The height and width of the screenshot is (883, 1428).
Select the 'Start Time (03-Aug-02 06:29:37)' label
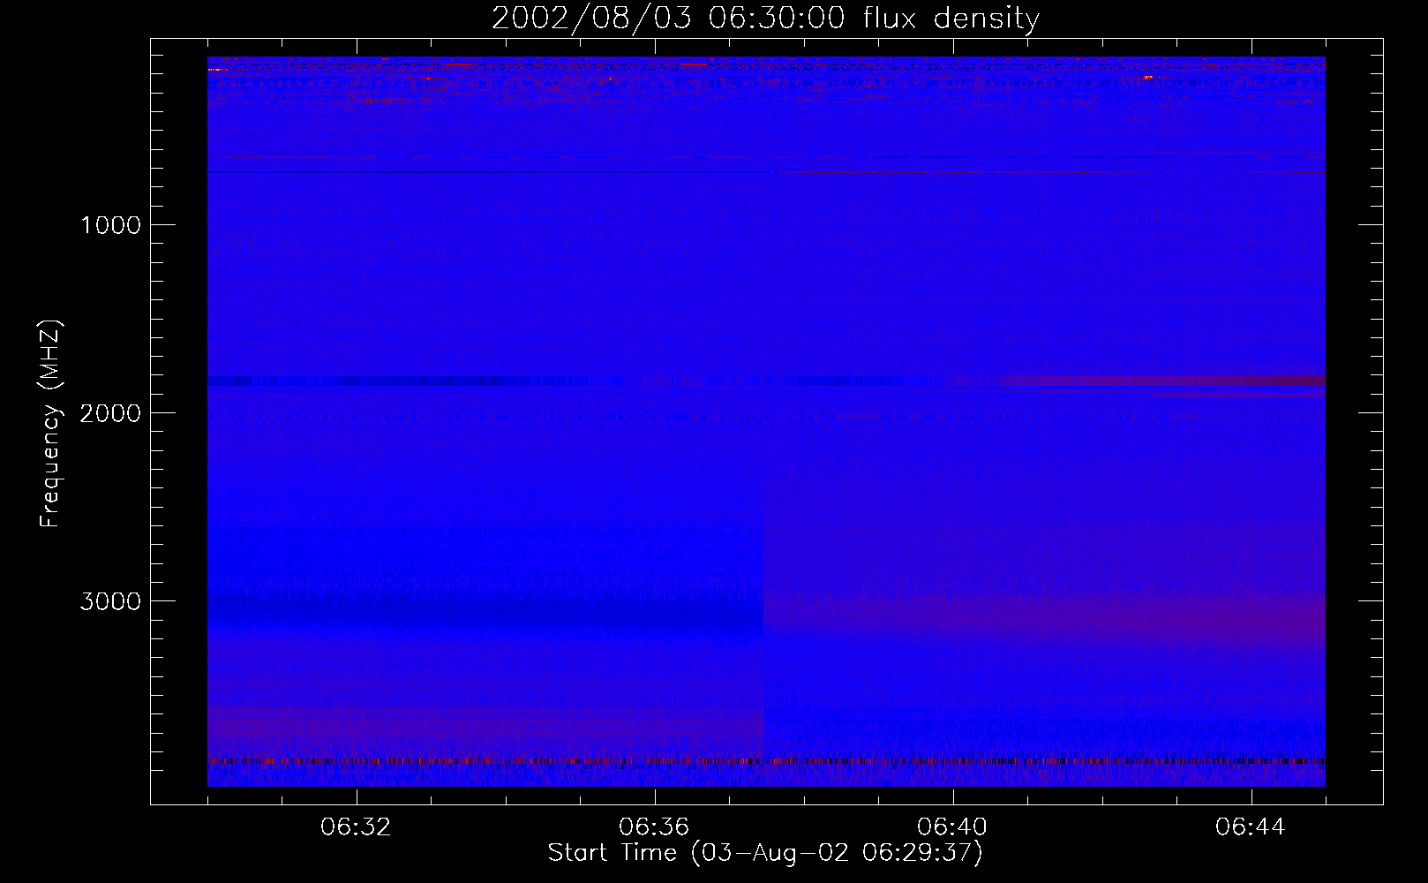click(x=765, y=853)
